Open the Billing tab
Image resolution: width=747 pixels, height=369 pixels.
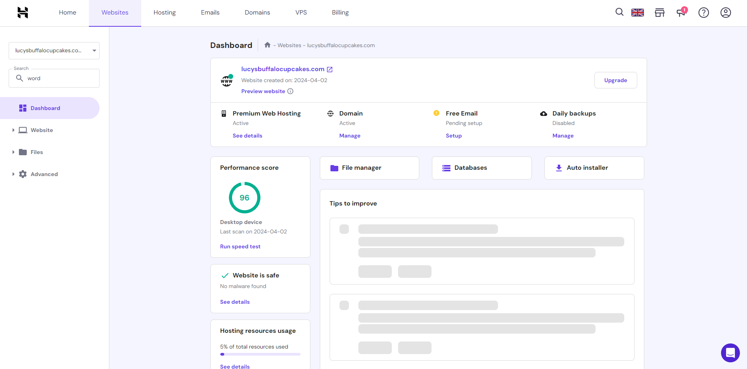[340, 13]
